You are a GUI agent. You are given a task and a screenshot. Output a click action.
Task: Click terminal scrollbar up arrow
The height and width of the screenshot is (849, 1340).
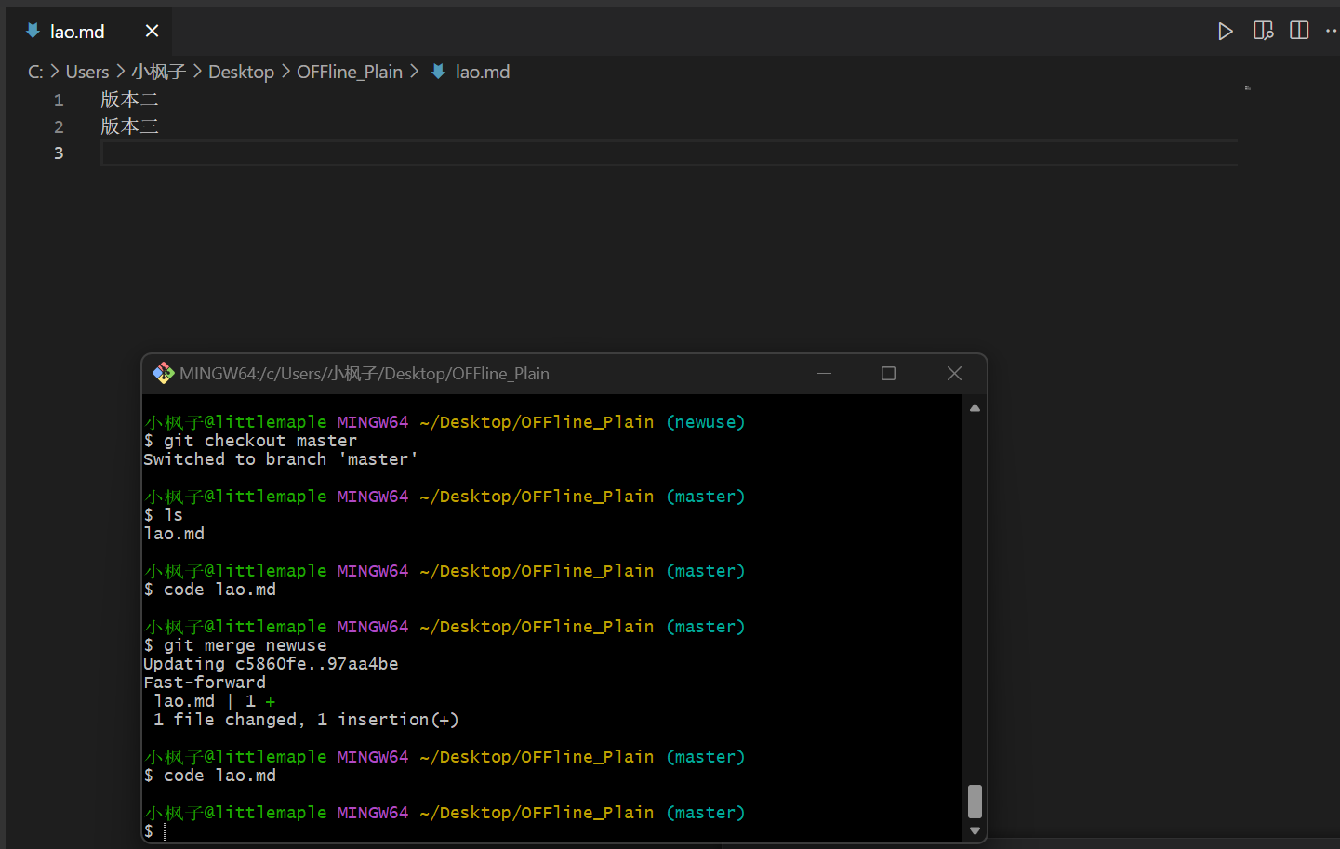pos(975,408)
